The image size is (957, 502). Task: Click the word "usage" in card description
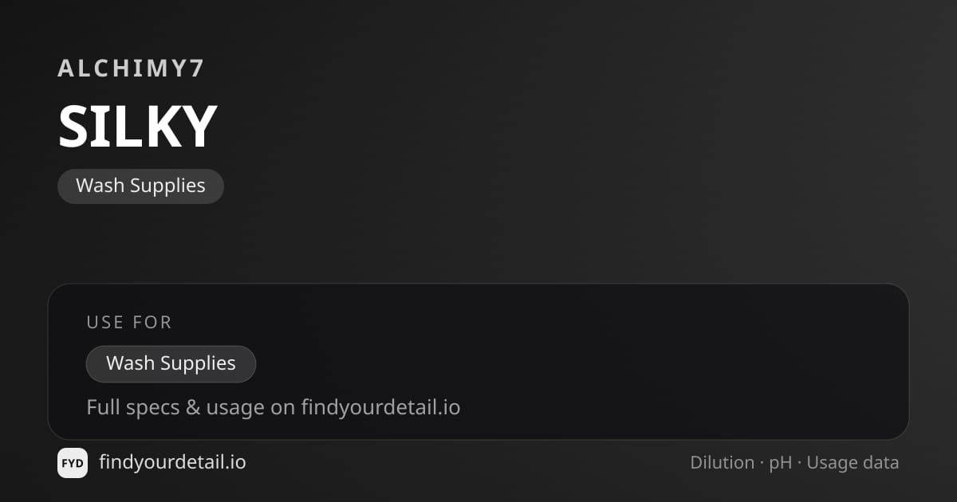pyautogui.click(x=234, y=409)
